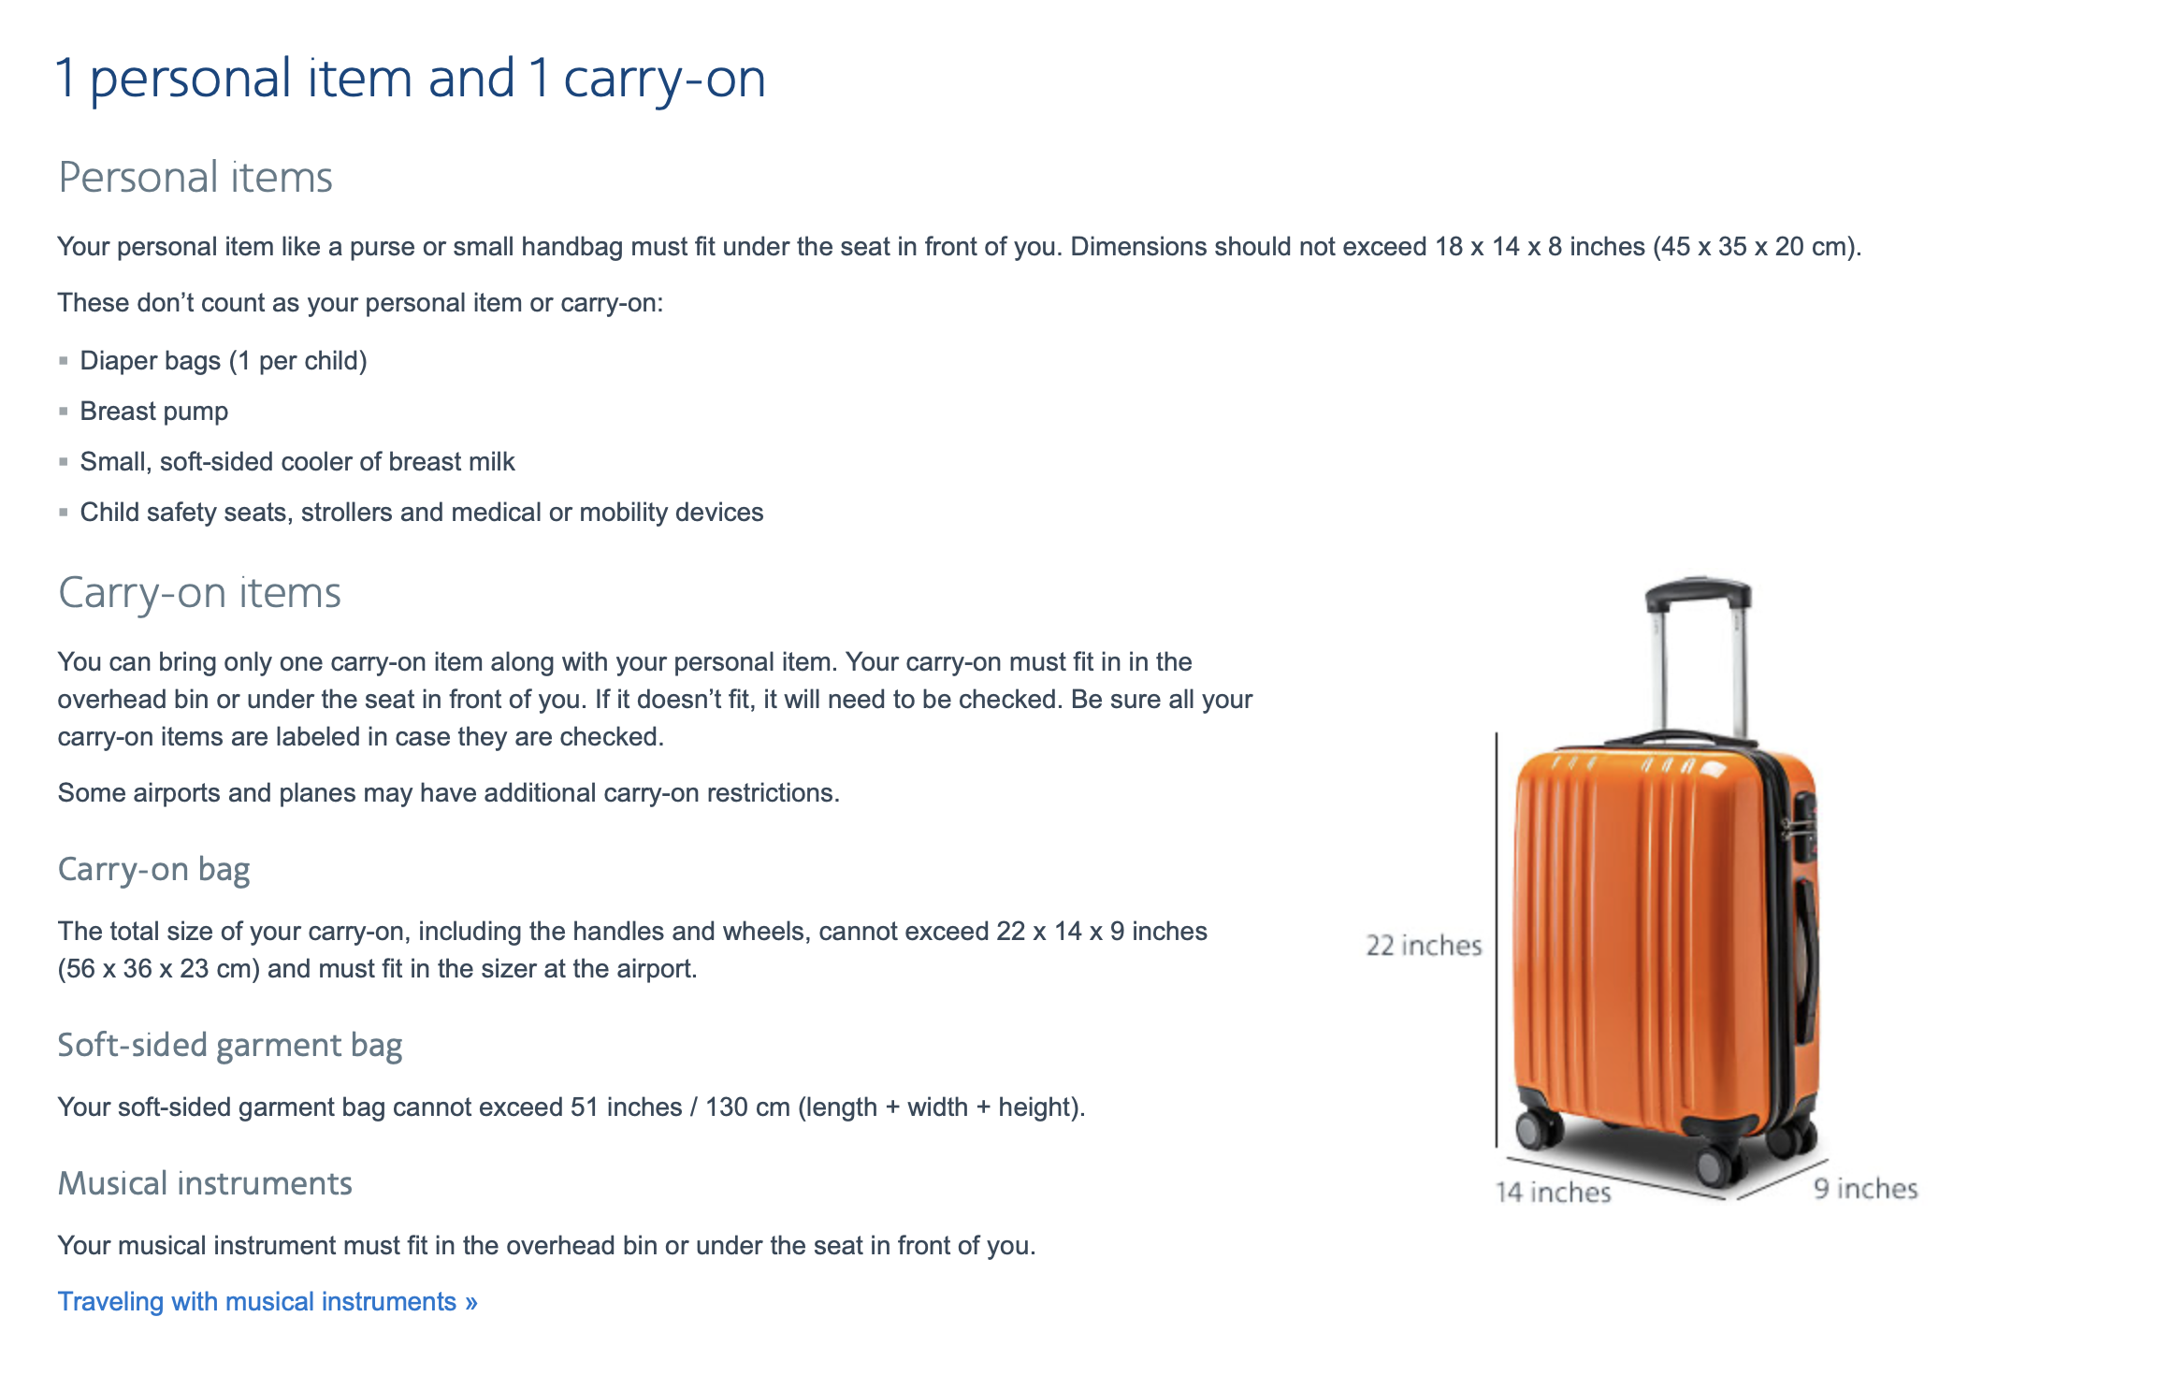
Task: Click the bullet marker before Diaper bags
Action: pos(64,361)
